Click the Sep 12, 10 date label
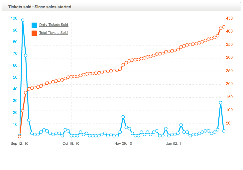243x170 pixels. [20, 144]
